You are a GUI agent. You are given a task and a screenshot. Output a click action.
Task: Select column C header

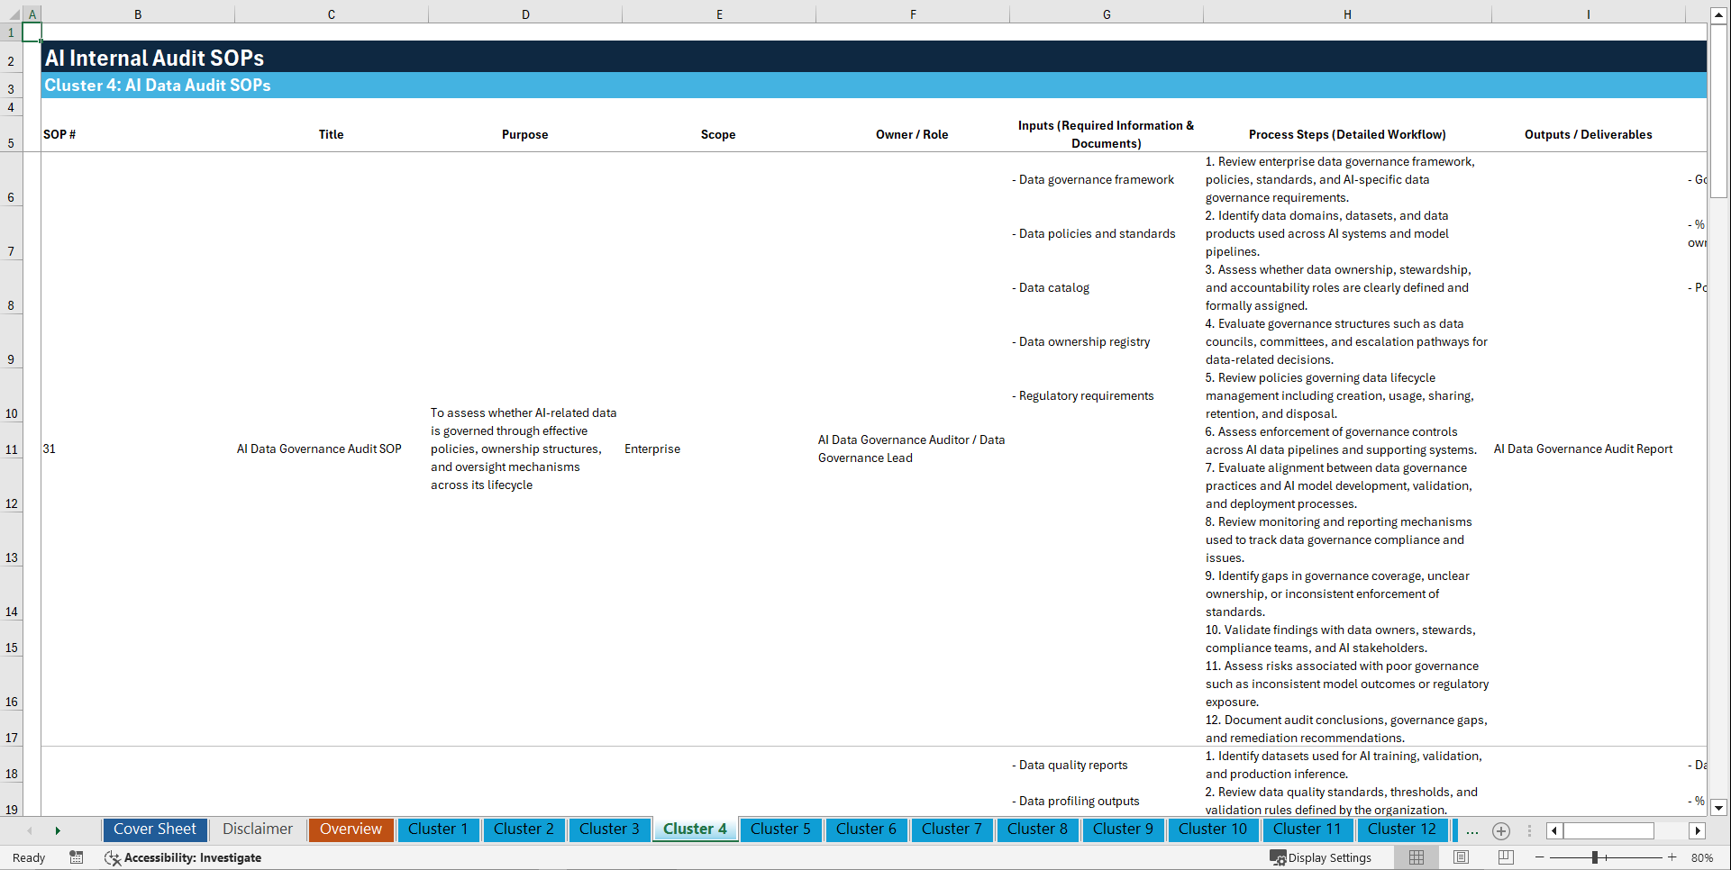pos(332,14)
